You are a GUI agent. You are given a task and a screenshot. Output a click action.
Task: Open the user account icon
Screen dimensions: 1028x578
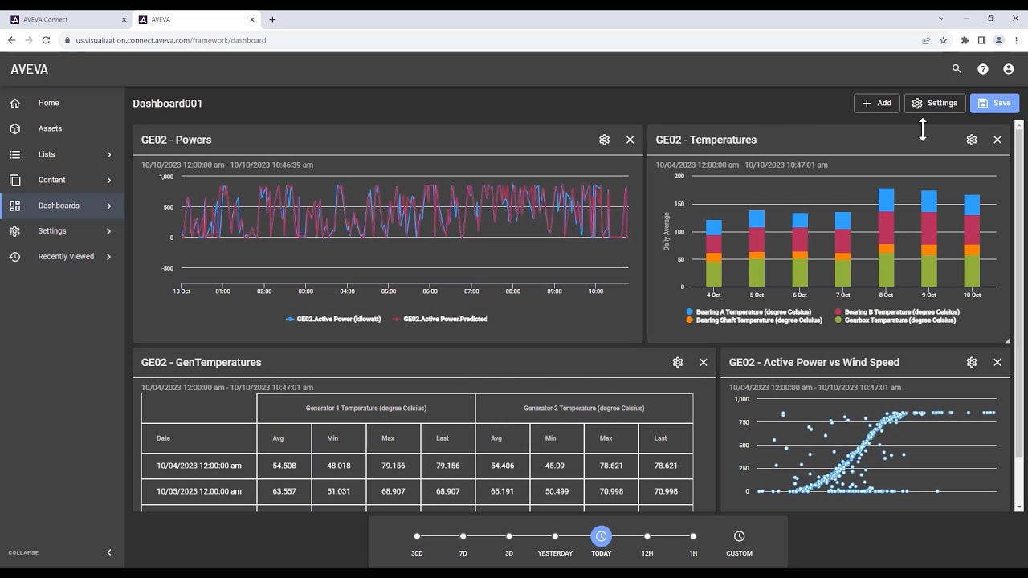1009,69
